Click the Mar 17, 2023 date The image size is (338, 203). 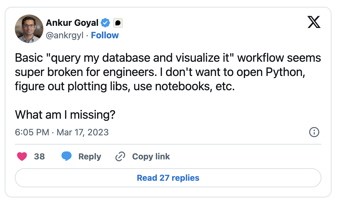pyautogui.click(x=83, y=132)
